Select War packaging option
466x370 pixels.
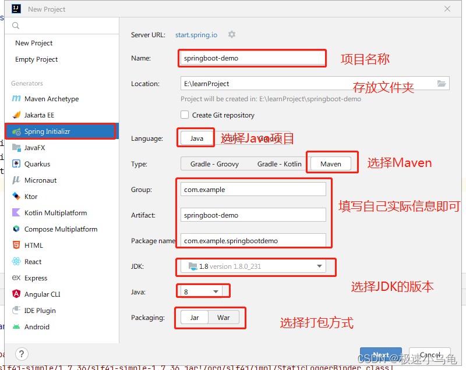(224, 318)
